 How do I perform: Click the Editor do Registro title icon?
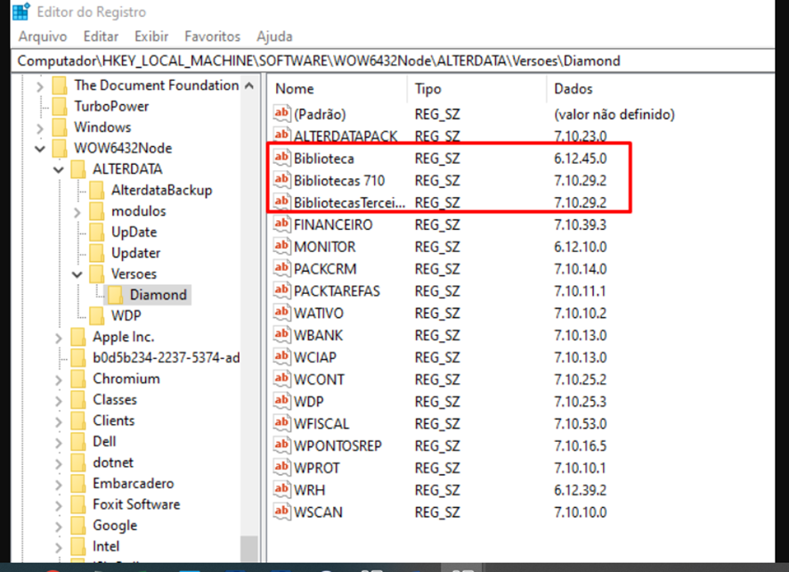(x=21, y=11)
